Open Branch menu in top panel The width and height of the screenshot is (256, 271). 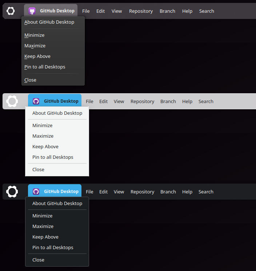coord(167,11)
